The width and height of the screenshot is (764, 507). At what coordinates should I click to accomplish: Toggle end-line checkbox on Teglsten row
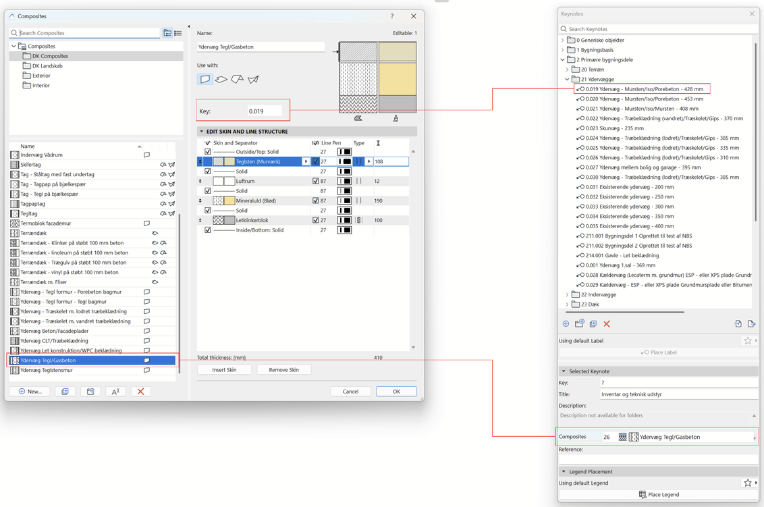pyautogui.click(x=316, y=161)
